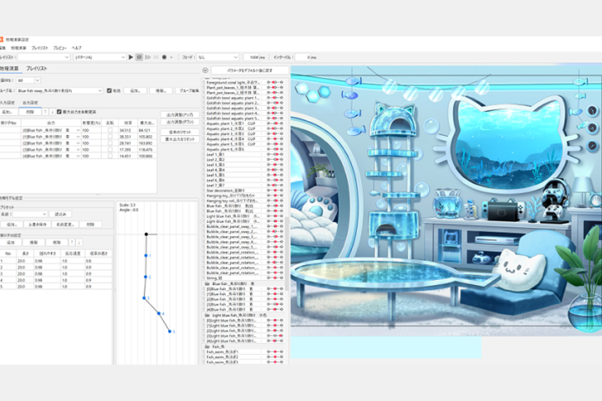Click the 出力調整 (アップ) button
The height and width of the screenshot is (401, 602).
point(180,114)
